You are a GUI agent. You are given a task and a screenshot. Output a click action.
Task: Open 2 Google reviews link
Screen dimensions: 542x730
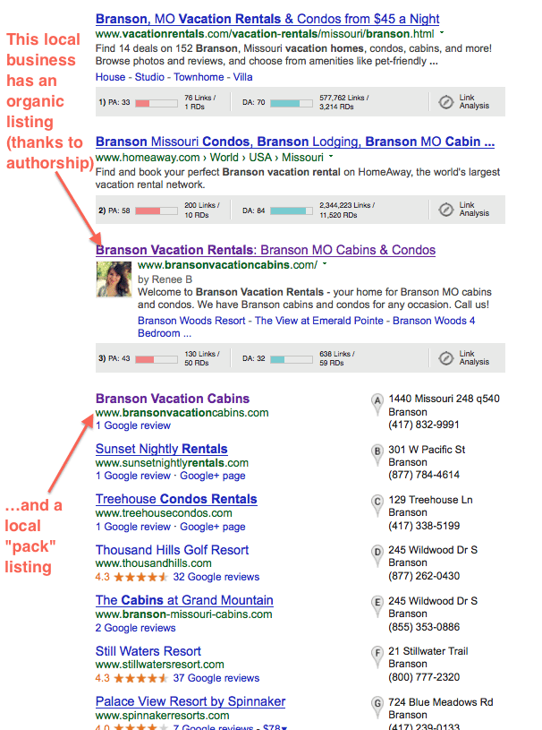click(135, 628)
